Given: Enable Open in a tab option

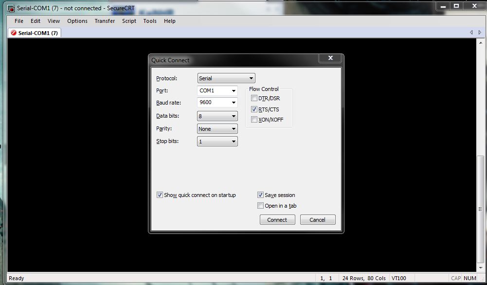Looking at the screenshot, I should (x=261, y=206).
